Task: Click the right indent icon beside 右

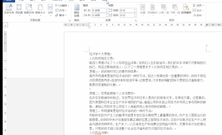Action: (85, 15)
